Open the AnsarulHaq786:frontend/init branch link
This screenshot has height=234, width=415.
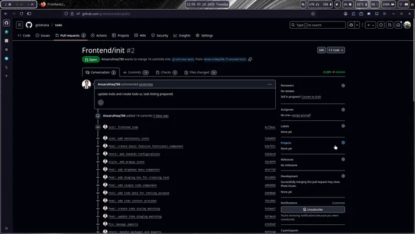click(x=225, y=59)
